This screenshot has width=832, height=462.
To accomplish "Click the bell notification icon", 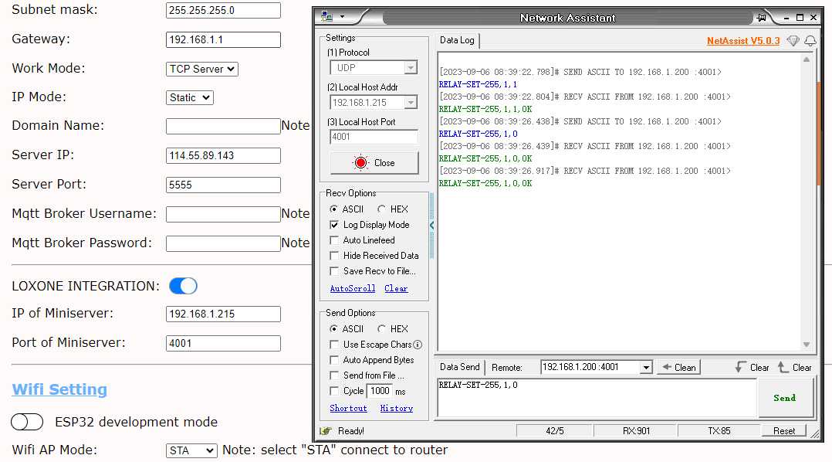I will 810,41.
